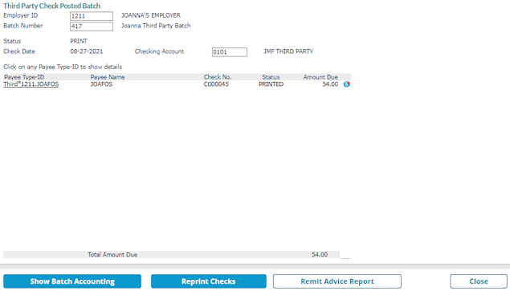Select the Click on any Payee Type-ID hint
Image resolution: width=510 pixels, height=291 pixels.
(63, 67)
